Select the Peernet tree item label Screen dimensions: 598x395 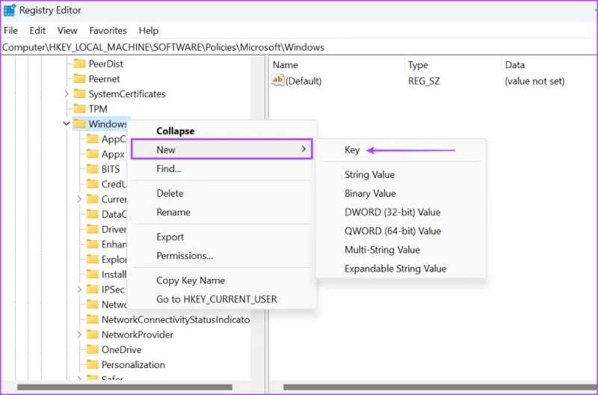pyautogui.click(x=104, y=79)
